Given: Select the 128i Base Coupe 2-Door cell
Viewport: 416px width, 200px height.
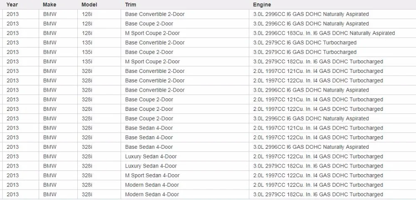Looking at the screenshot, I should point(185,24).
